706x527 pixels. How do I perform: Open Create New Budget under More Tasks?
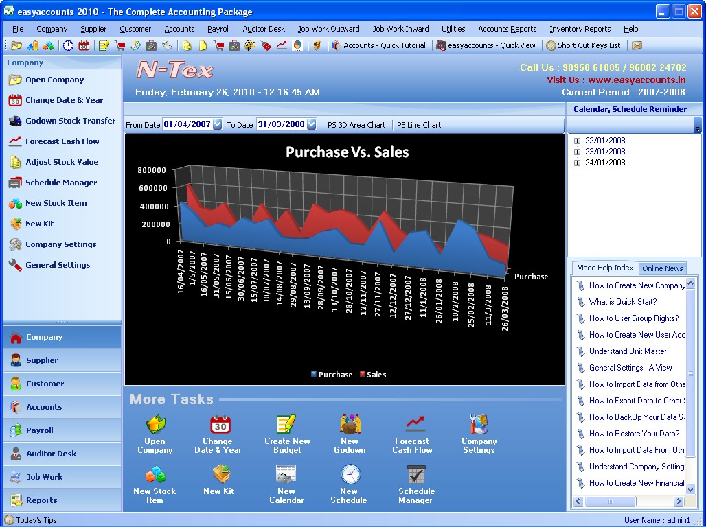click(287, 434)
